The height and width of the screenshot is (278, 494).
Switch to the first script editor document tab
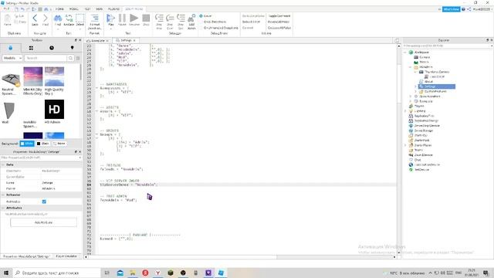(98, 41)
